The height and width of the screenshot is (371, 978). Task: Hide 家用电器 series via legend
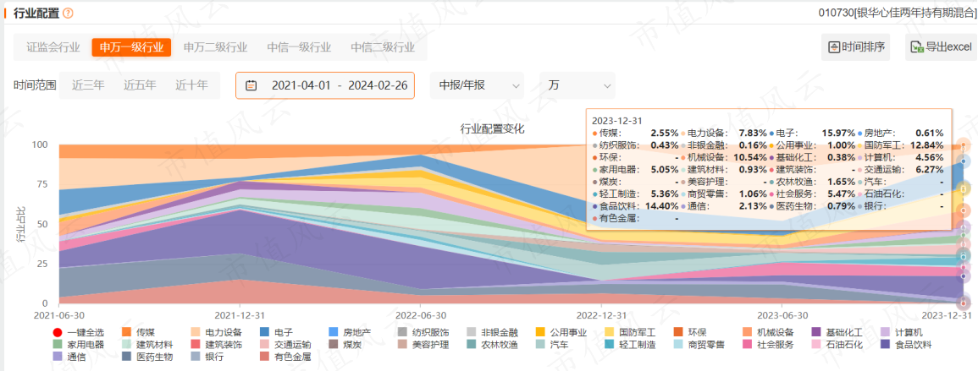[79, 344]
